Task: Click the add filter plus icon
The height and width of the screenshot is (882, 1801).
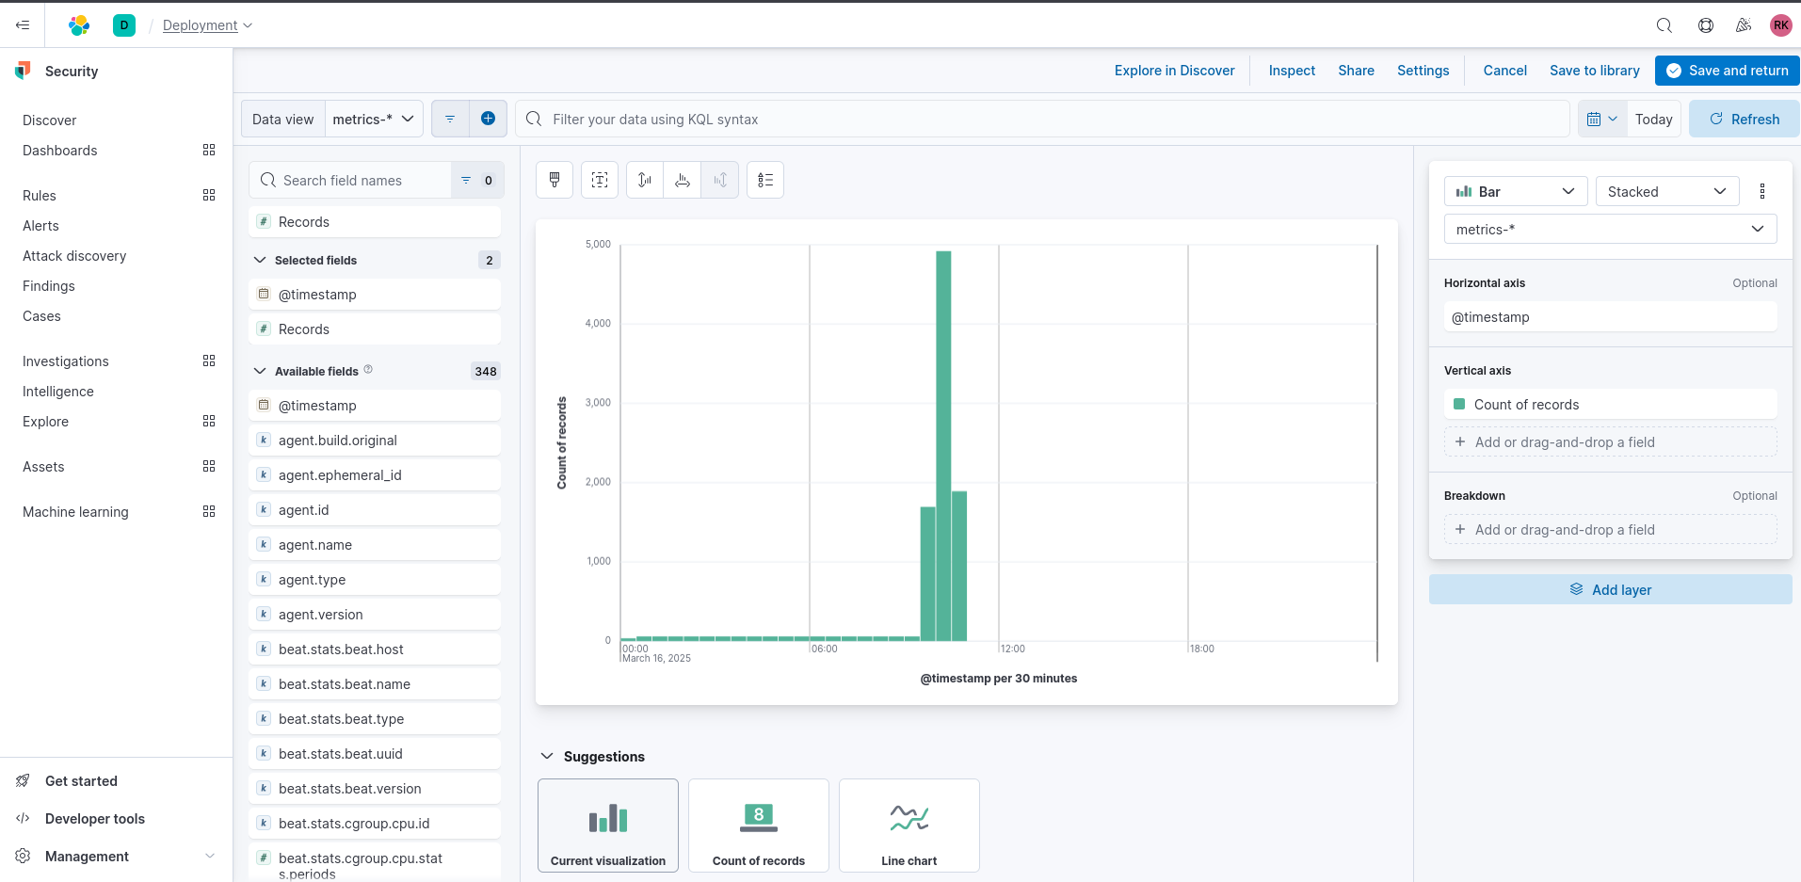Action: tap(488, 119)
